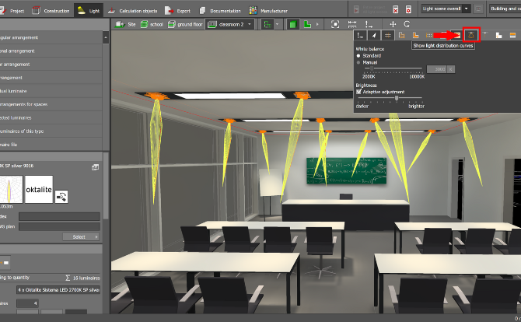Click the luminaire swap icon beside oktalite logo
The width and height of the screenshot is (521, 322).
62,197
